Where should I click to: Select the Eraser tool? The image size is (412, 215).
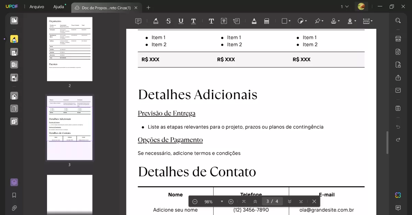coord(267,21)
